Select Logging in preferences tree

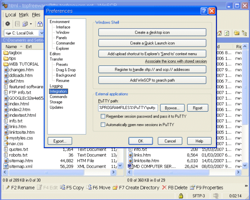(x=56, y=86)
